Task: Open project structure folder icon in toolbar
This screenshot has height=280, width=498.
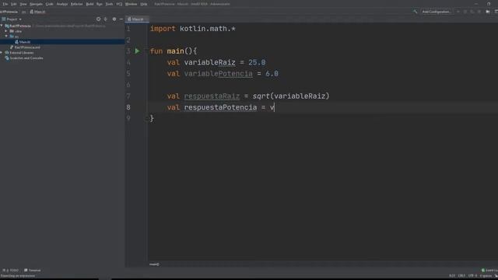Action: pos(488,12)
